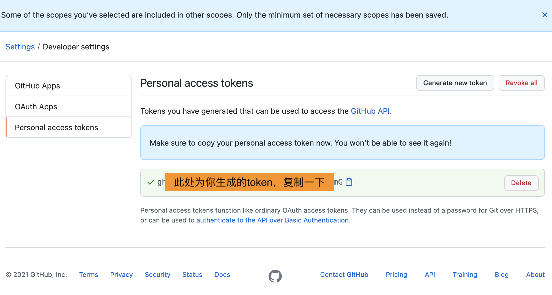552x295 pixels.
Task: Open Blog footer link
Action: pos(502,275)
